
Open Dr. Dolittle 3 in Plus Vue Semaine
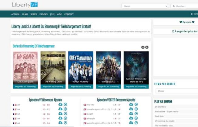coord(161,107)
